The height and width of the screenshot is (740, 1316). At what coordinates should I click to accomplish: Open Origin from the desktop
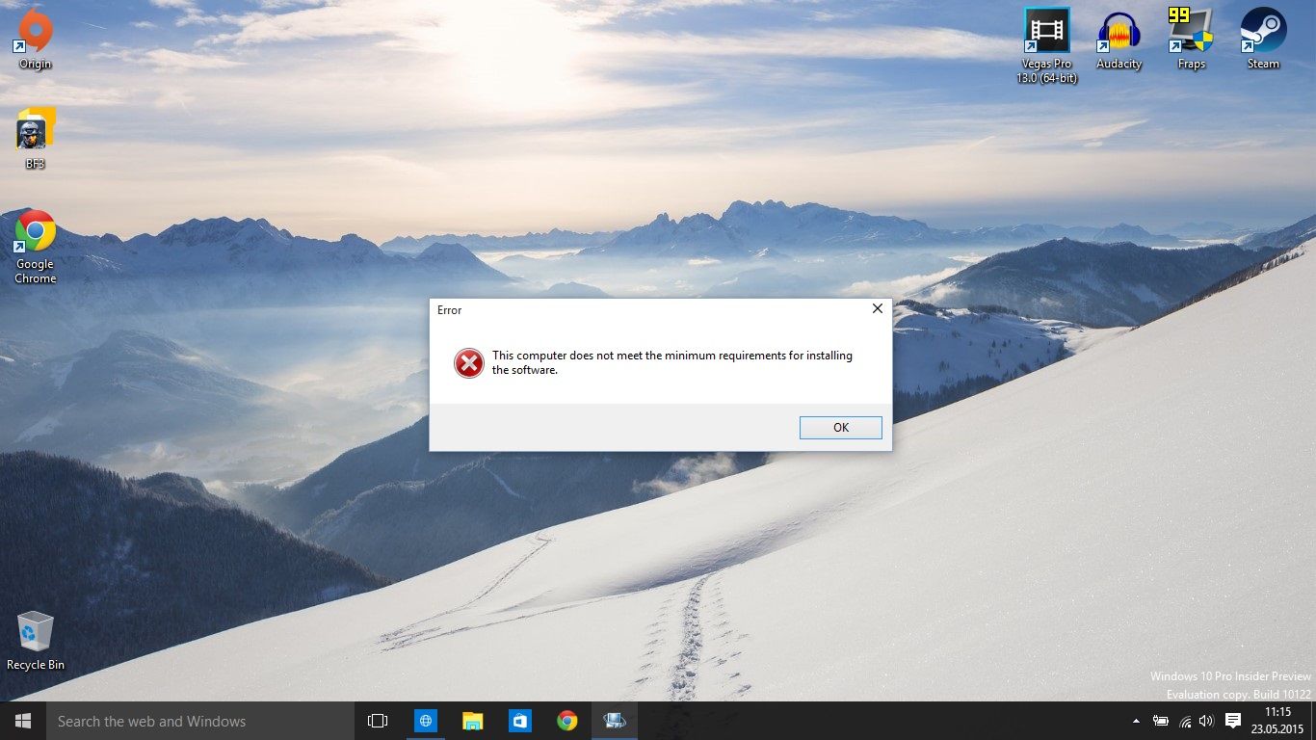[x=35, y=34]
